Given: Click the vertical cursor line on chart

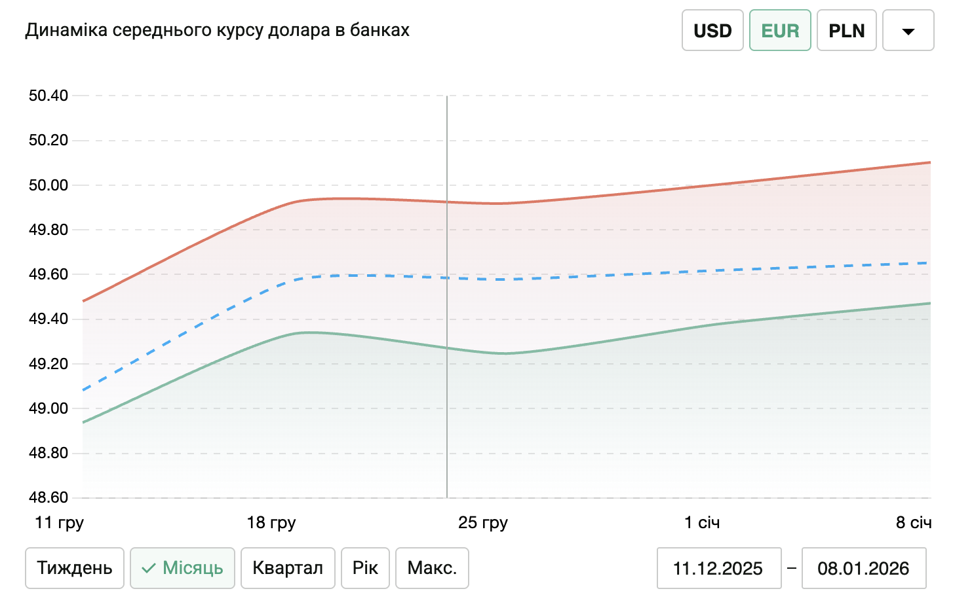Looking at the screenshot, I should click(447, 425).
